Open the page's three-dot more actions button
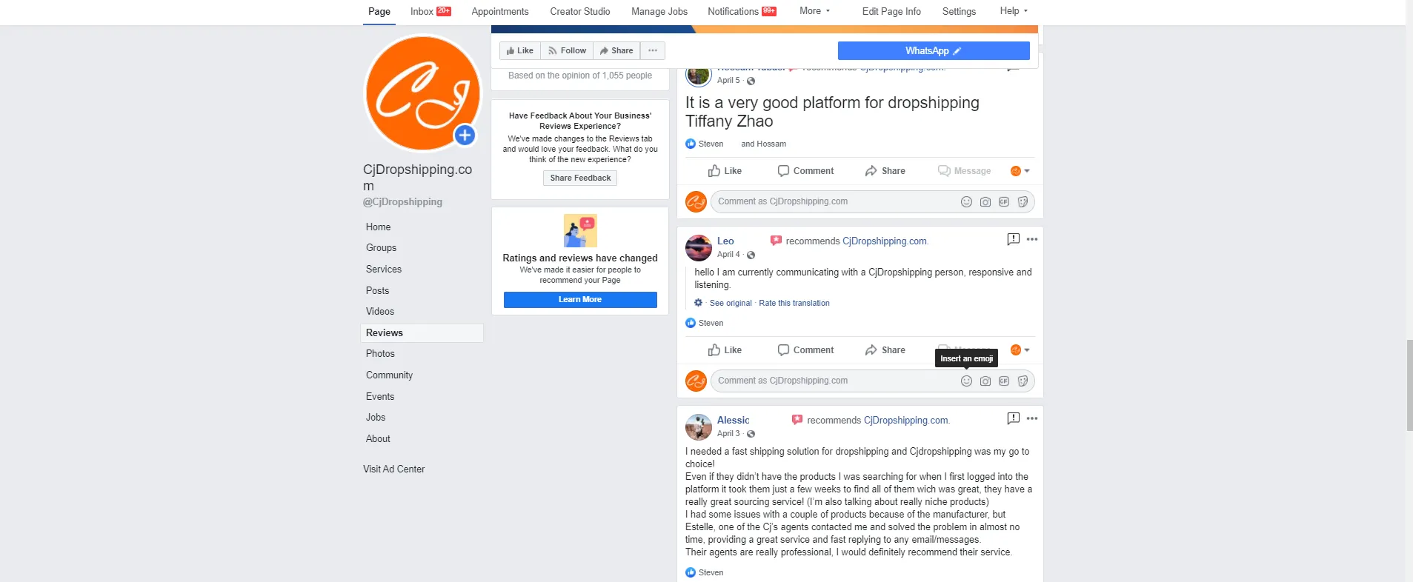The width and height of the screenshot is (1413, 582). 653,50
